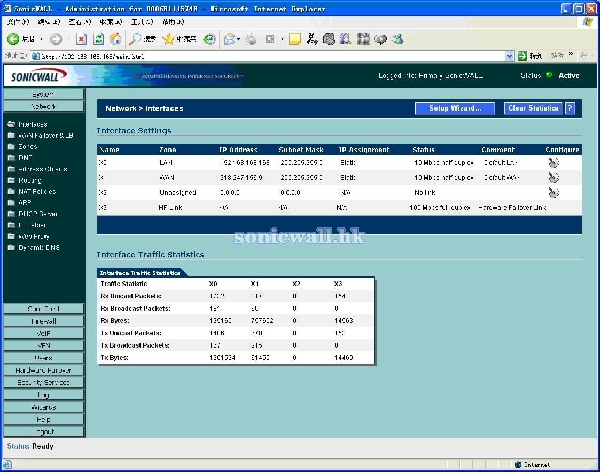Open the Wizards navigation section
The width and height of the screenshot is (600, 472).
44,407
